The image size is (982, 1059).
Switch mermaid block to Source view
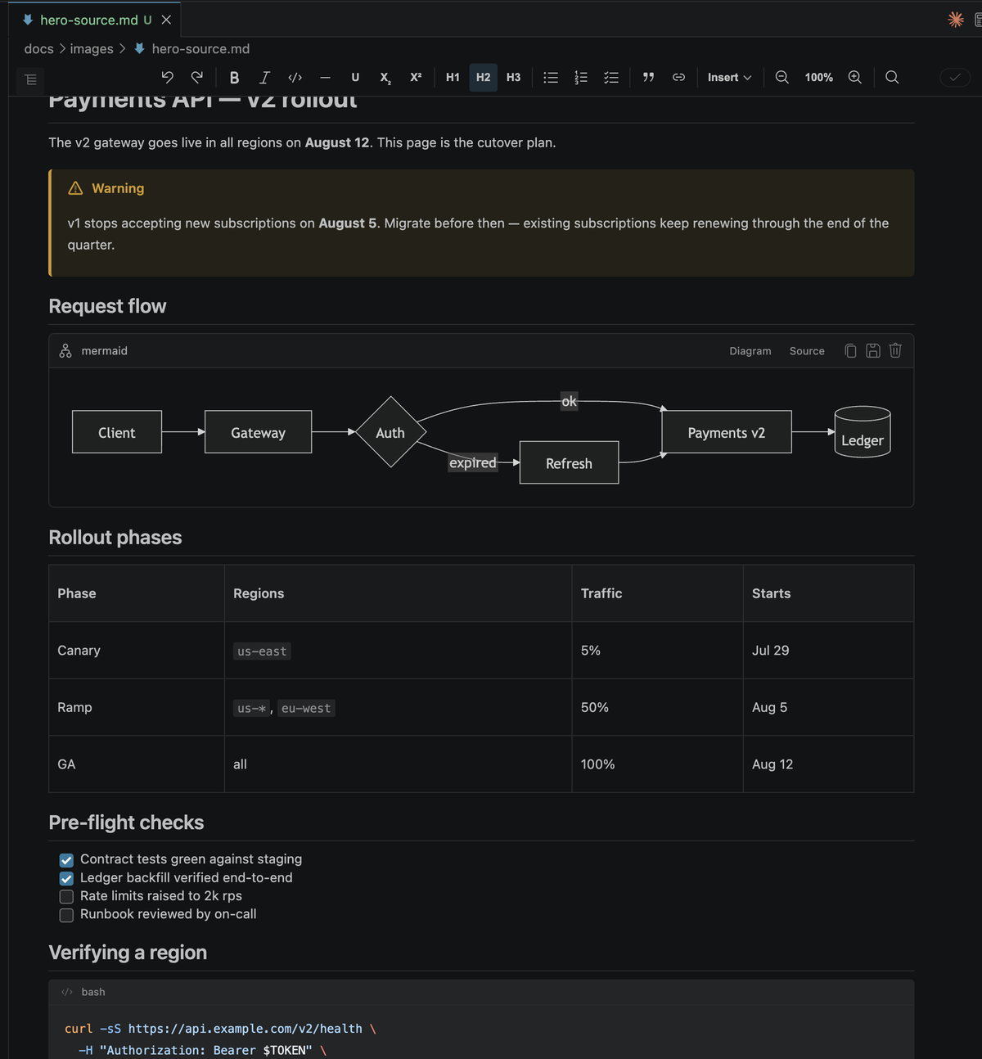[807, 351]
